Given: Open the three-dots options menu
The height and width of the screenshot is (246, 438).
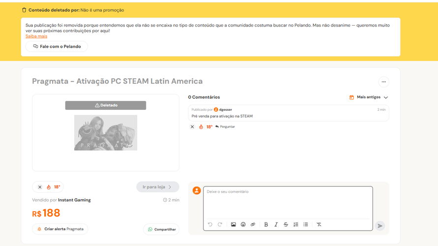Looking at the screenshot, I should click(x=383, y=82).
